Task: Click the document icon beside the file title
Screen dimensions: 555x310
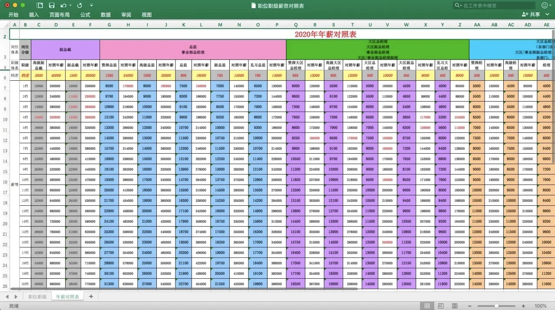Action: (254, 6)
